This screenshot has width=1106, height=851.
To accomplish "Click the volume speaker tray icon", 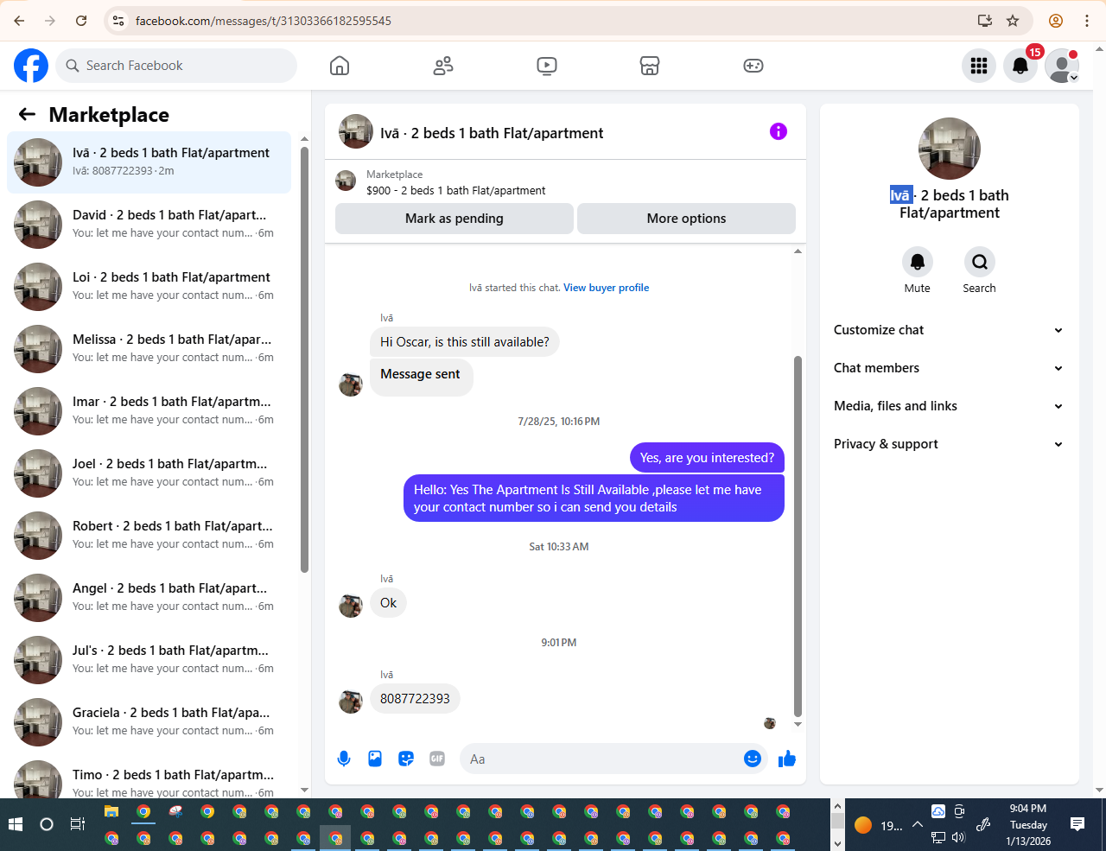I will tap(958, 837).
